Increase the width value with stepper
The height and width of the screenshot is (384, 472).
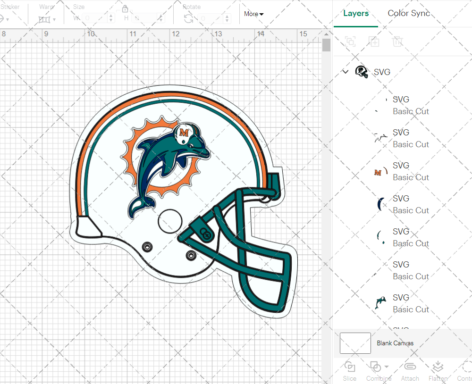coord(111,16)
